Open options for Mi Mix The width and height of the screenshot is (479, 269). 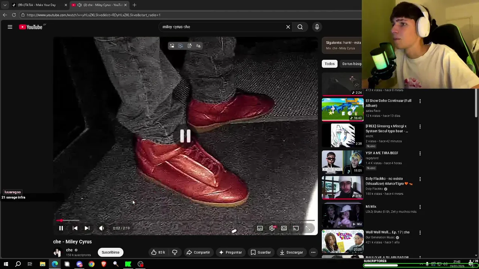(x=420, y=207)
